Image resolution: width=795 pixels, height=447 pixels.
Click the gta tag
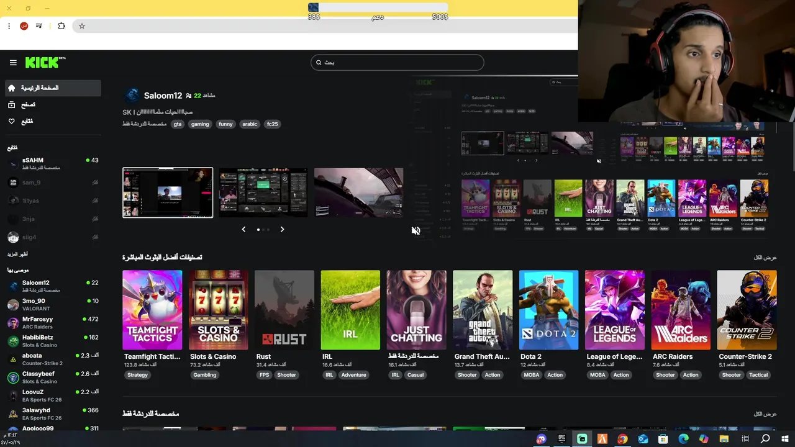pyautogui.click(x=178, y=124)
